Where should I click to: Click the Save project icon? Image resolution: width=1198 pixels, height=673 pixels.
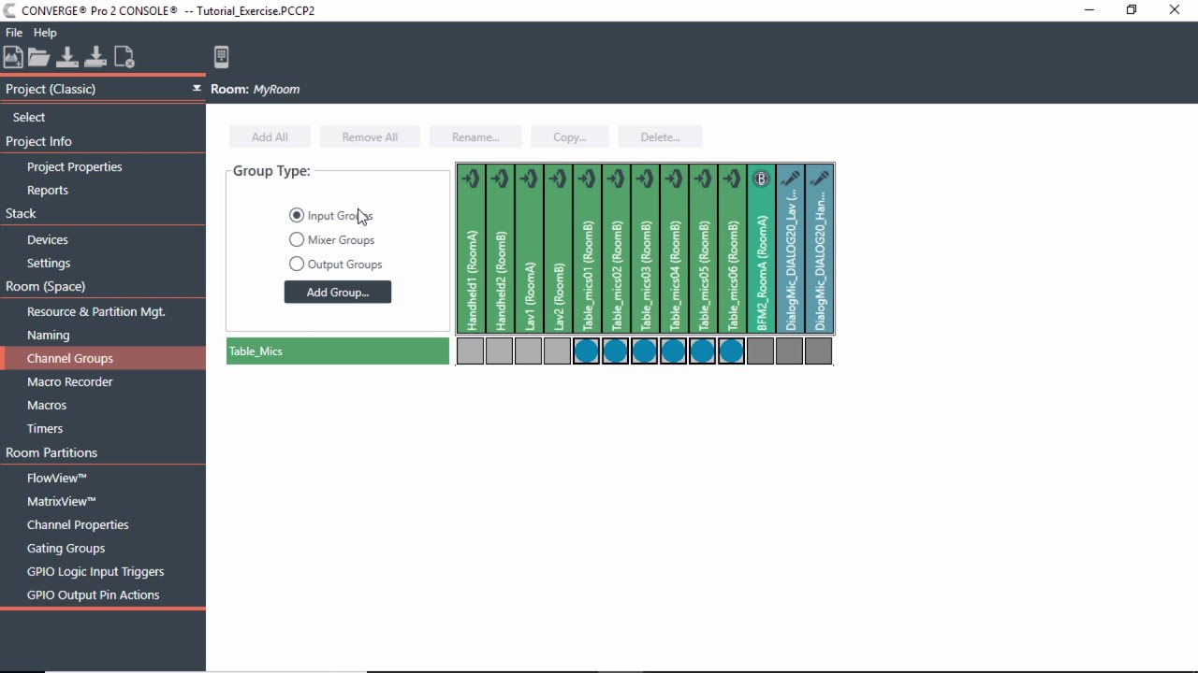(x=67, y=57)
